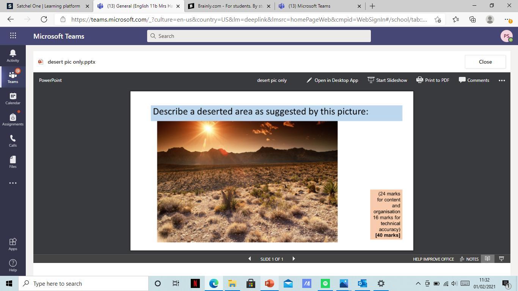The width and height of the screenshot is (518, 291).
Task: Close the desert pic only.pptx viewer
Action: (485, 62)
